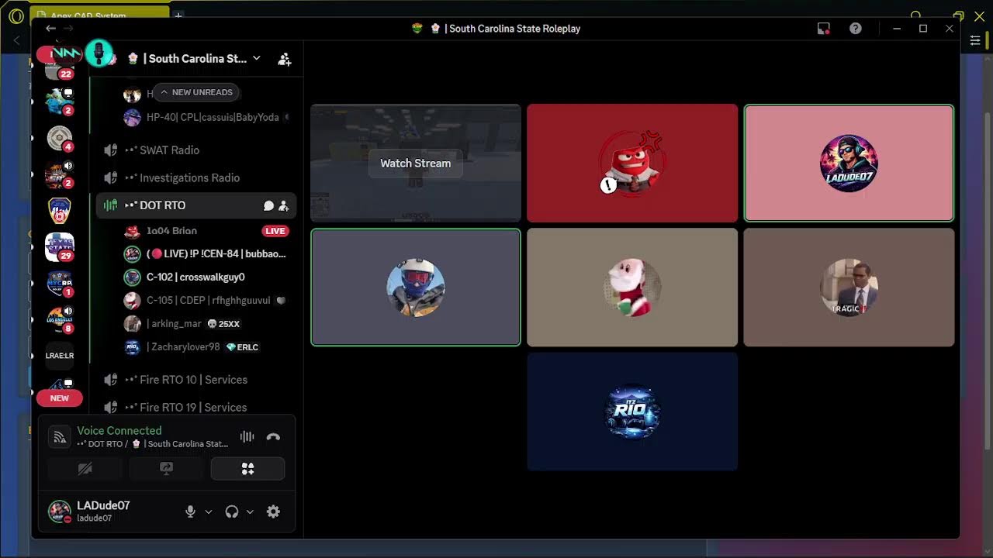This screenshot has width=993, height=558.
Task: Join Fire RTO 10 Services channel
Action: 193,380
